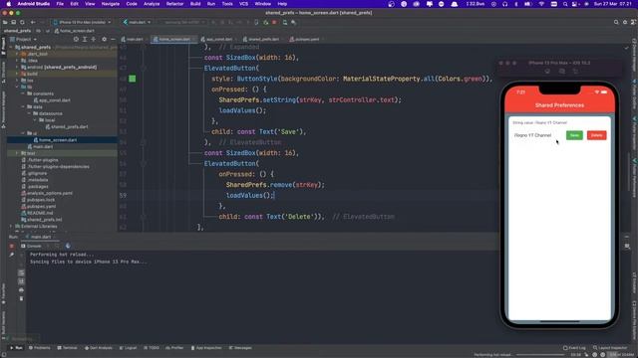Open the Project view mode dropdown
The width and height of the screenshot is (638, 358).
pos(24,40)
